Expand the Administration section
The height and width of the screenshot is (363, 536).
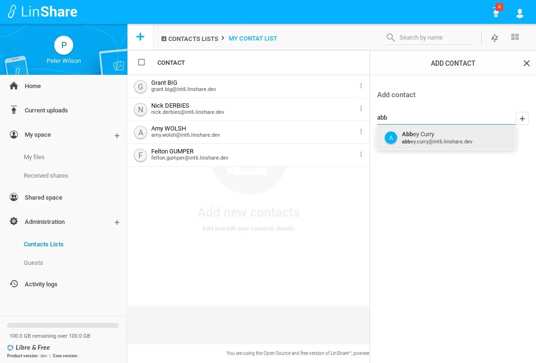(x=117, y=222)
